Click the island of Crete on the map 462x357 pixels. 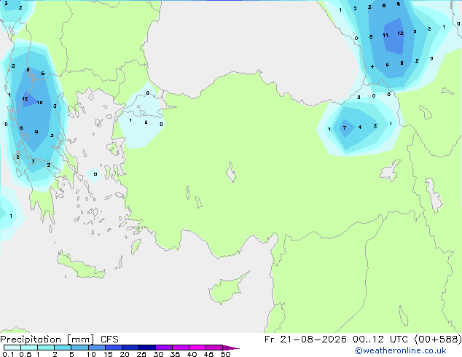pos(81,265)
